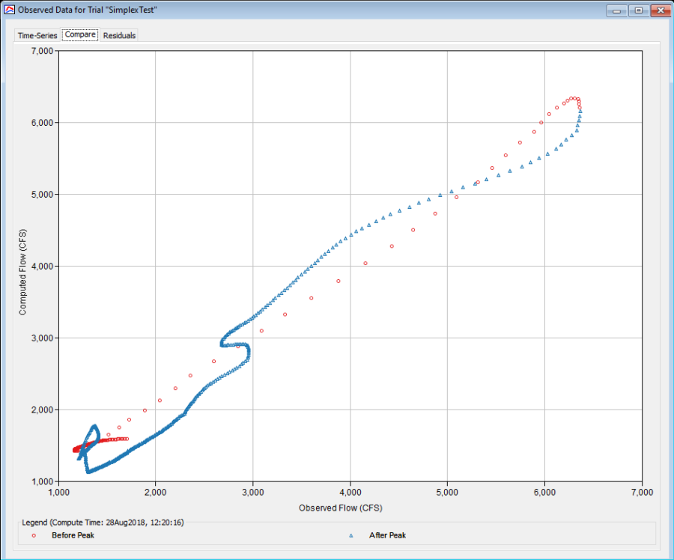The image size is (674, 560).
Task: Select the Compare tab
Action: 80,35
